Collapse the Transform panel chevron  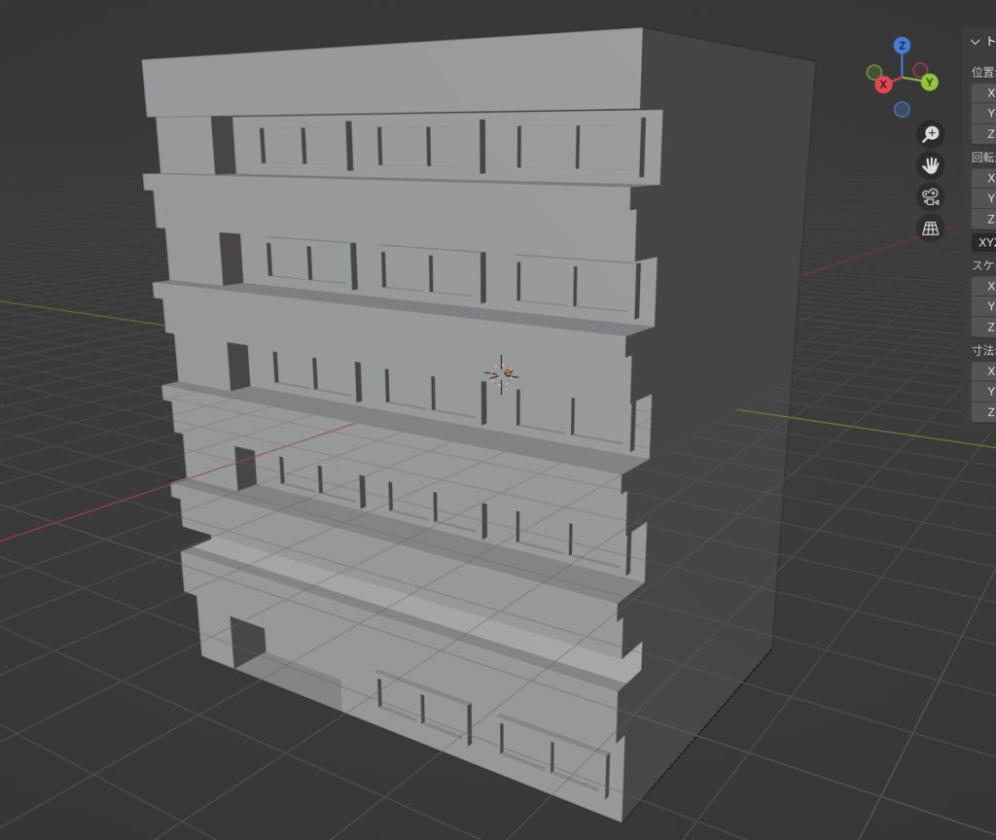[x=976, y=42]
